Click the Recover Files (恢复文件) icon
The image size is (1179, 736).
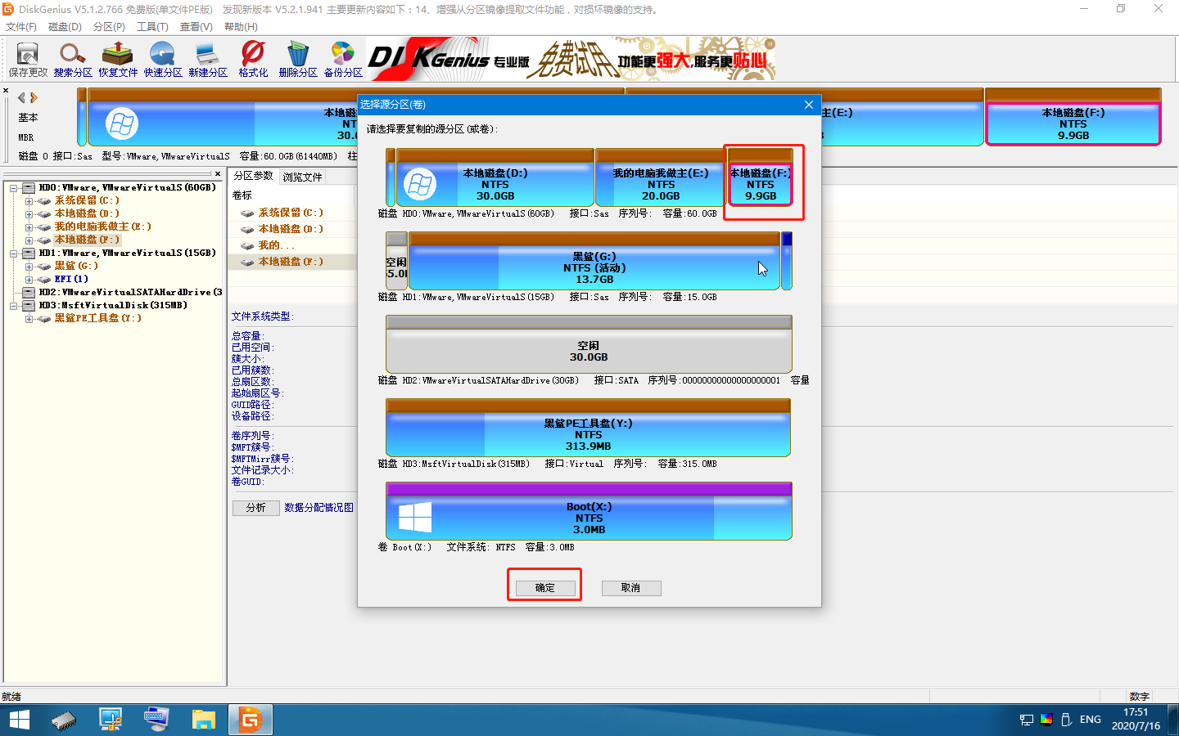[118, 60]
